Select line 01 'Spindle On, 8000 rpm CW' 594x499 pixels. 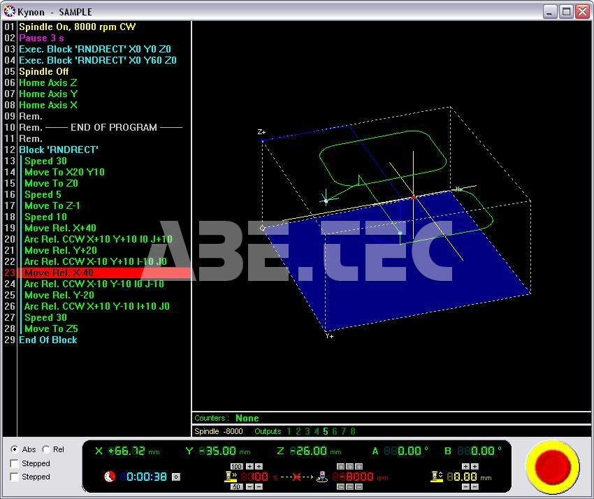click(78, 27)
